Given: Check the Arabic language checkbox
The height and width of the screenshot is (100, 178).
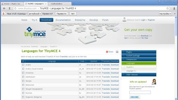Looking at the screenshot, I should (23, 65).
